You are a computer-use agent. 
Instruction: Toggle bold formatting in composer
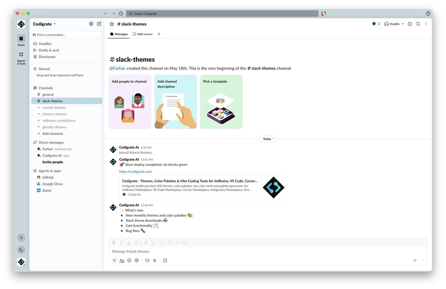point(114,243)
